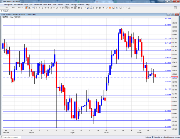Image resolution: width=180 pixels, height=139 pixels.
Task: Click the second drawing tool icon right of the bell
Action: (97, 8)
